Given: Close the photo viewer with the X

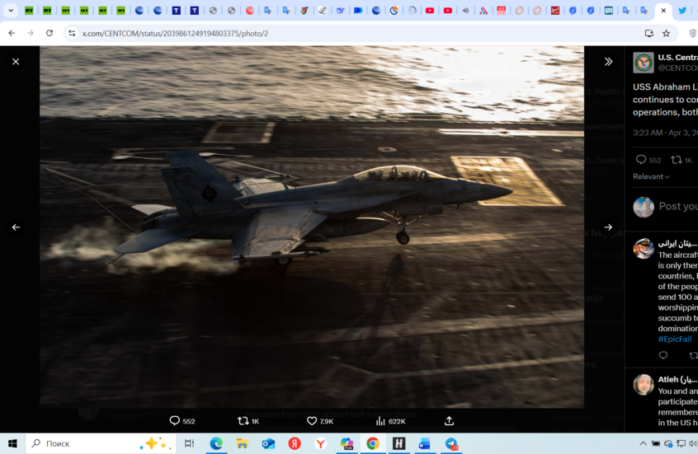Looking at the screenshot, I should (x=16, y=62).
